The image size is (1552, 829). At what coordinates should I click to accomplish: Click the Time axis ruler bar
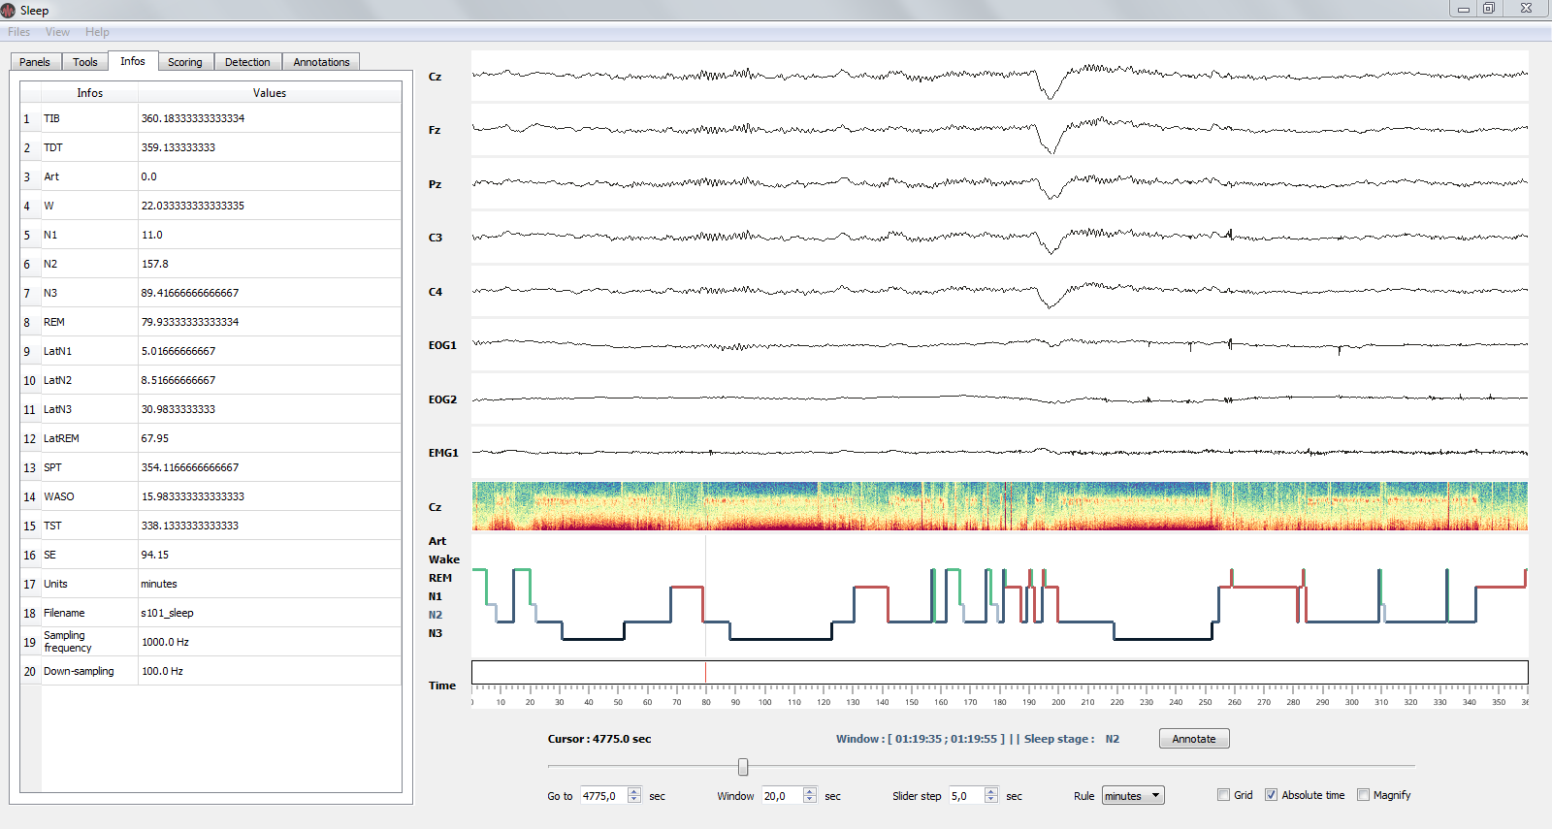1000,672
